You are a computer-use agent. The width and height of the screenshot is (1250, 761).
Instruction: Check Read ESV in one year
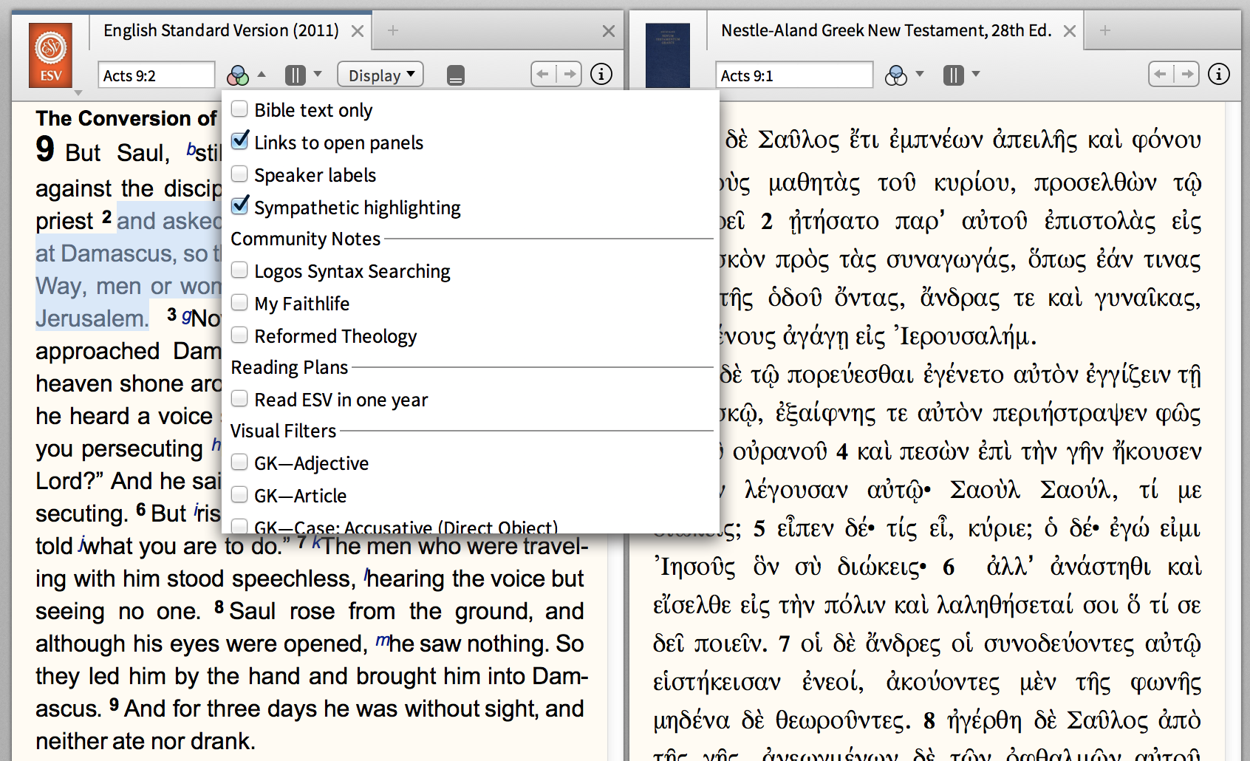[x=239, y=399]
